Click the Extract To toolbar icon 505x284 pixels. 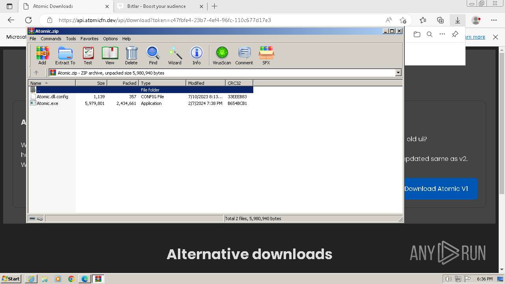65,55
